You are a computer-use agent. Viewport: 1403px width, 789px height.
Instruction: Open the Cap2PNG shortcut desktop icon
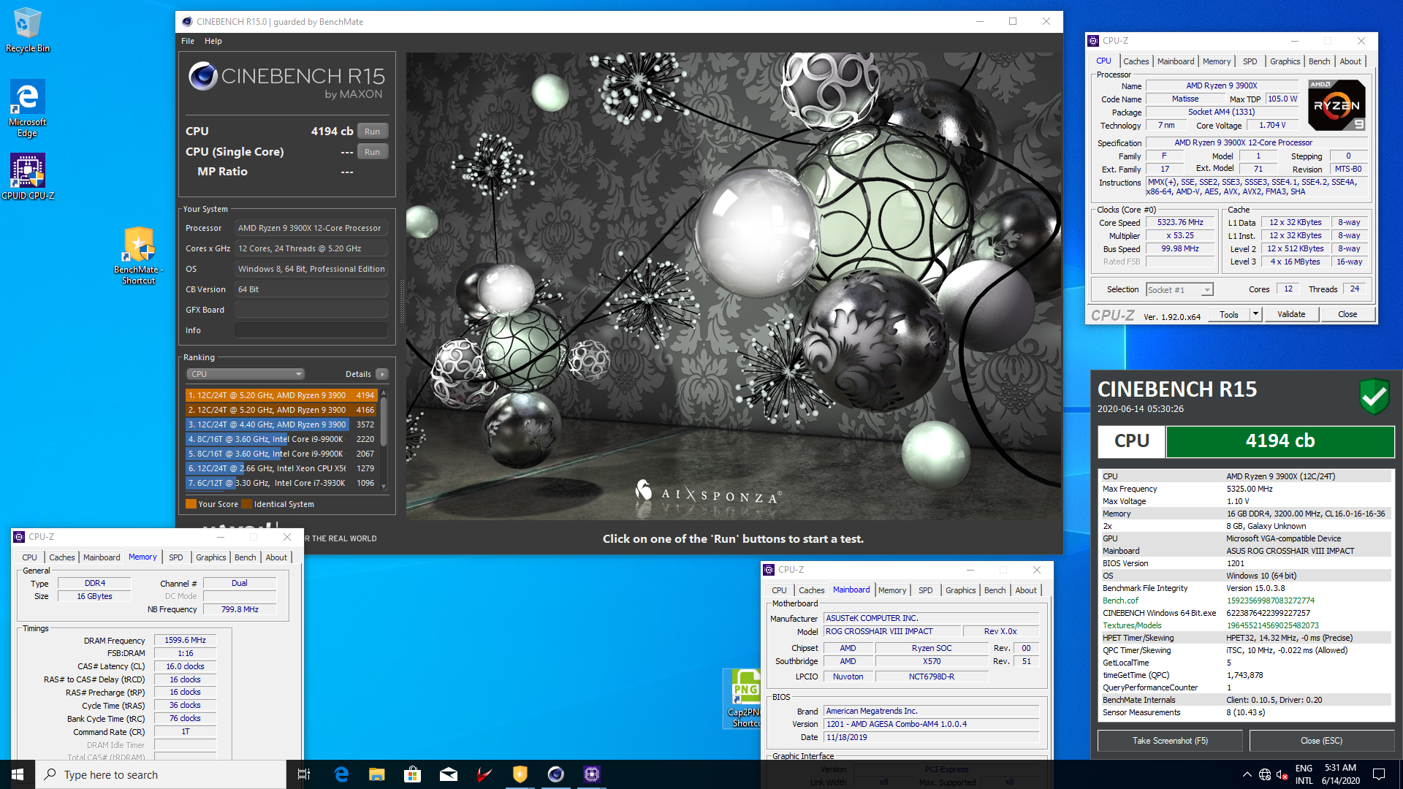coord(745,698)
